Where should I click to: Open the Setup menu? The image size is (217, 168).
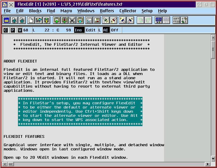[x=147, y=11]
